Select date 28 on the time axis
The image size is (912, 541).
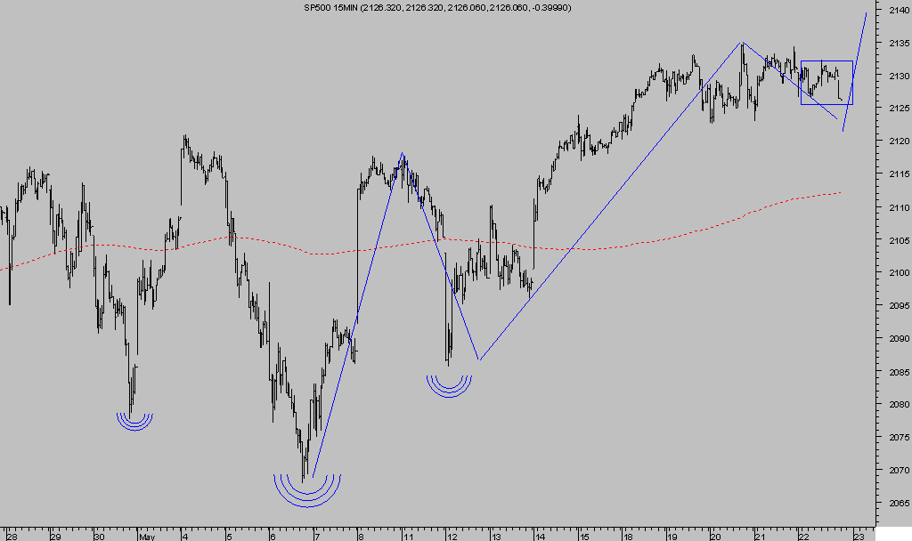pos(11,537)
